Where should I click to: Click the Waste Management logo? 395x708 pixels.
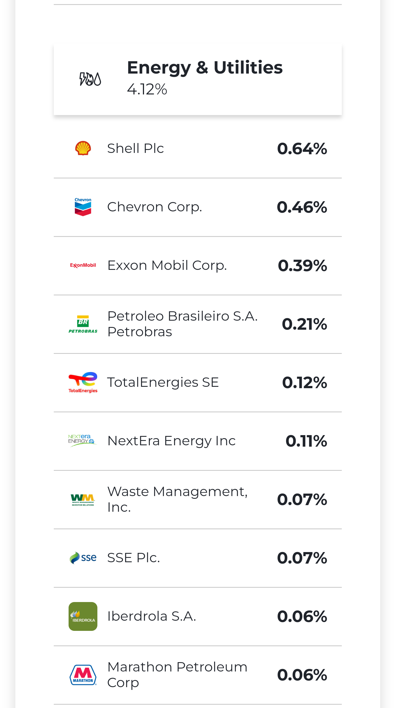[x=83, y=499]
